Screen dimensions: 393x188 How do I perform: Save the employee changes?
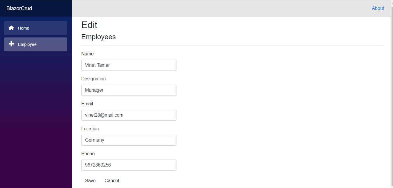point(90,180)
